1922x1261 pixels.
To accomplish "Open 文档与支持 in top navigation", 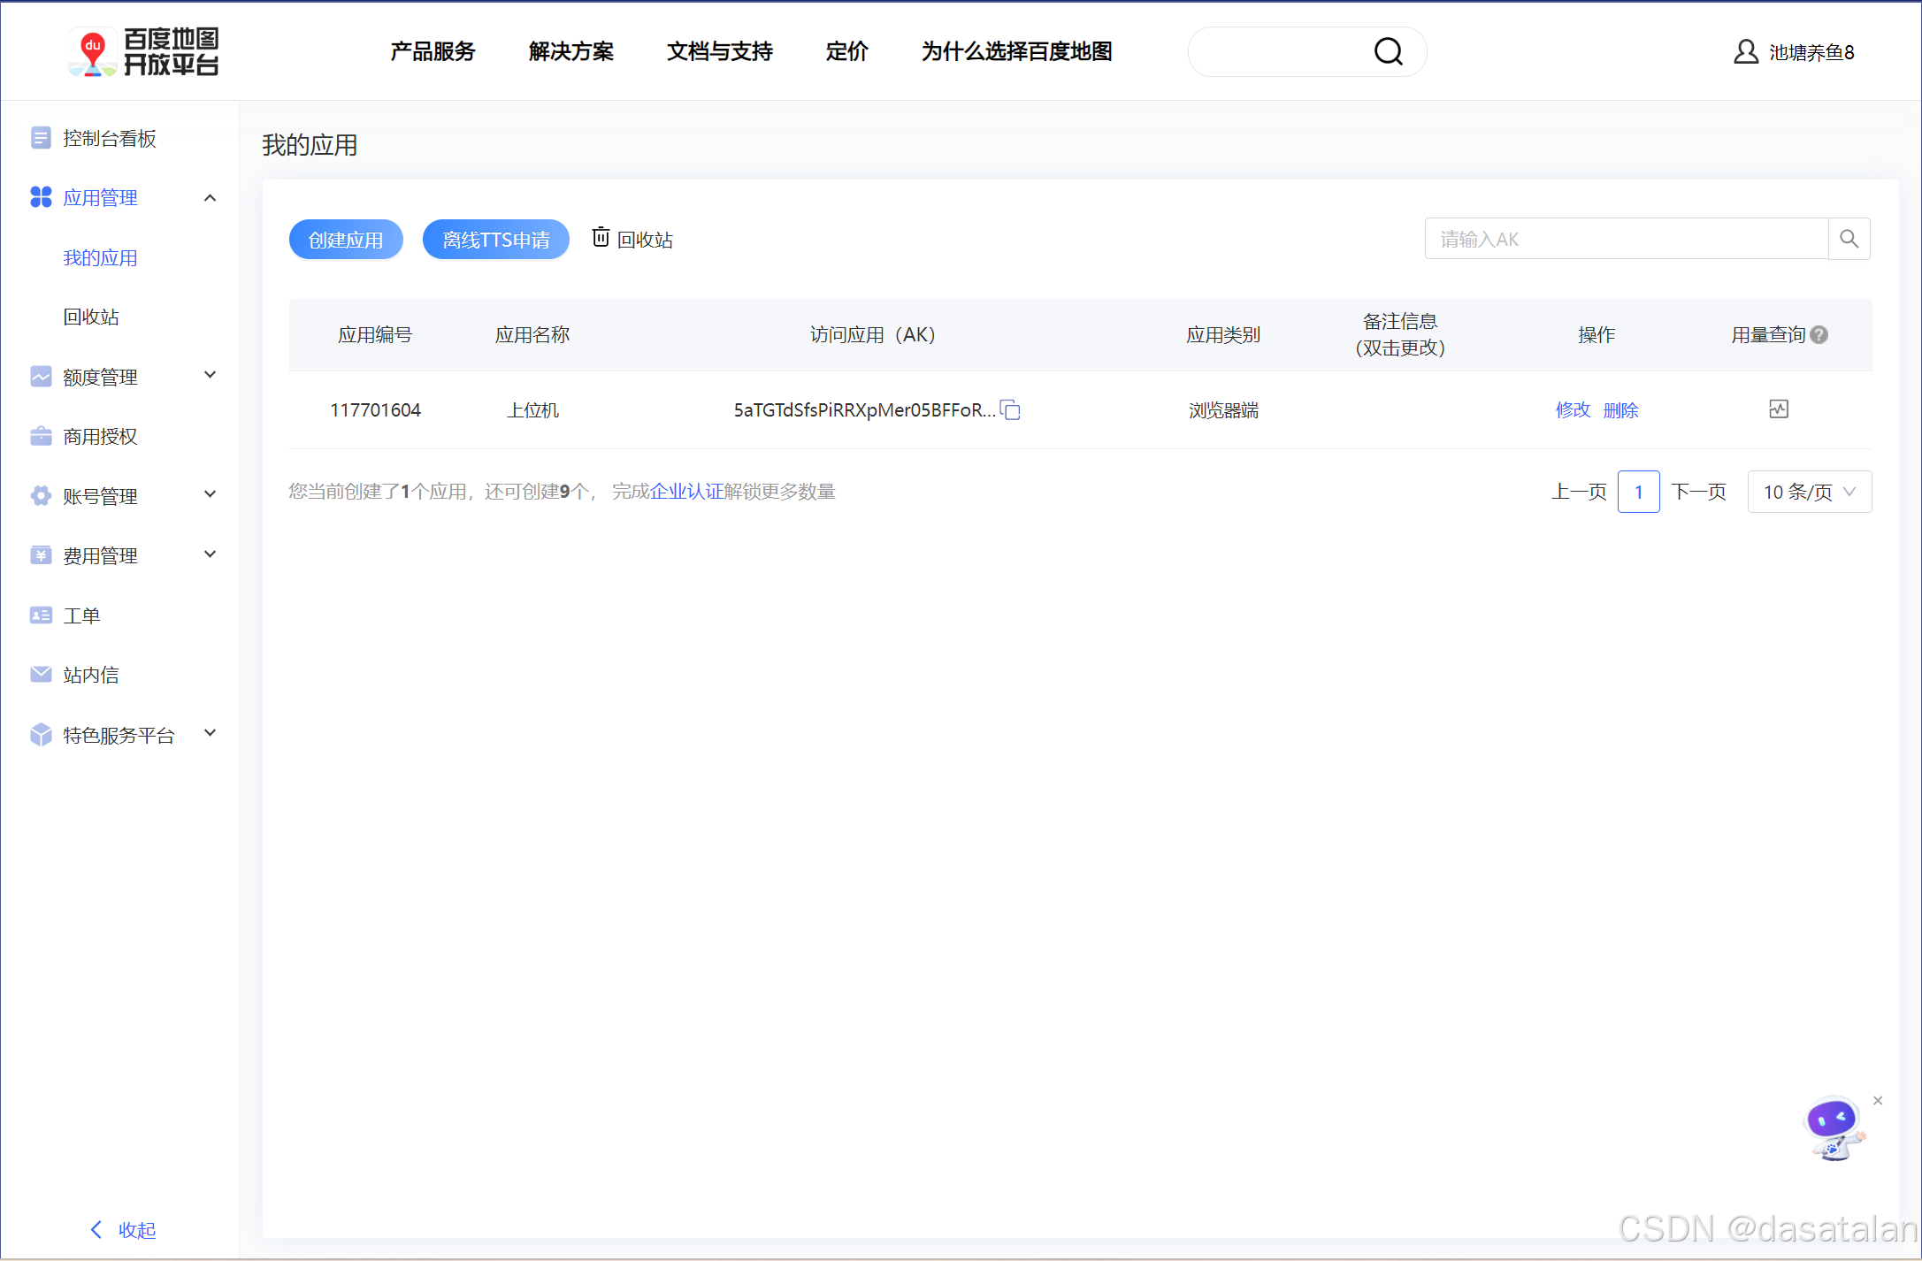I will [719, 51].
